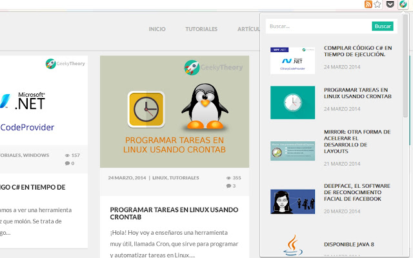Click the RSS feed icon in the browser bar
Viewport: 413px width, 258px height.
[x=368, y=5]
